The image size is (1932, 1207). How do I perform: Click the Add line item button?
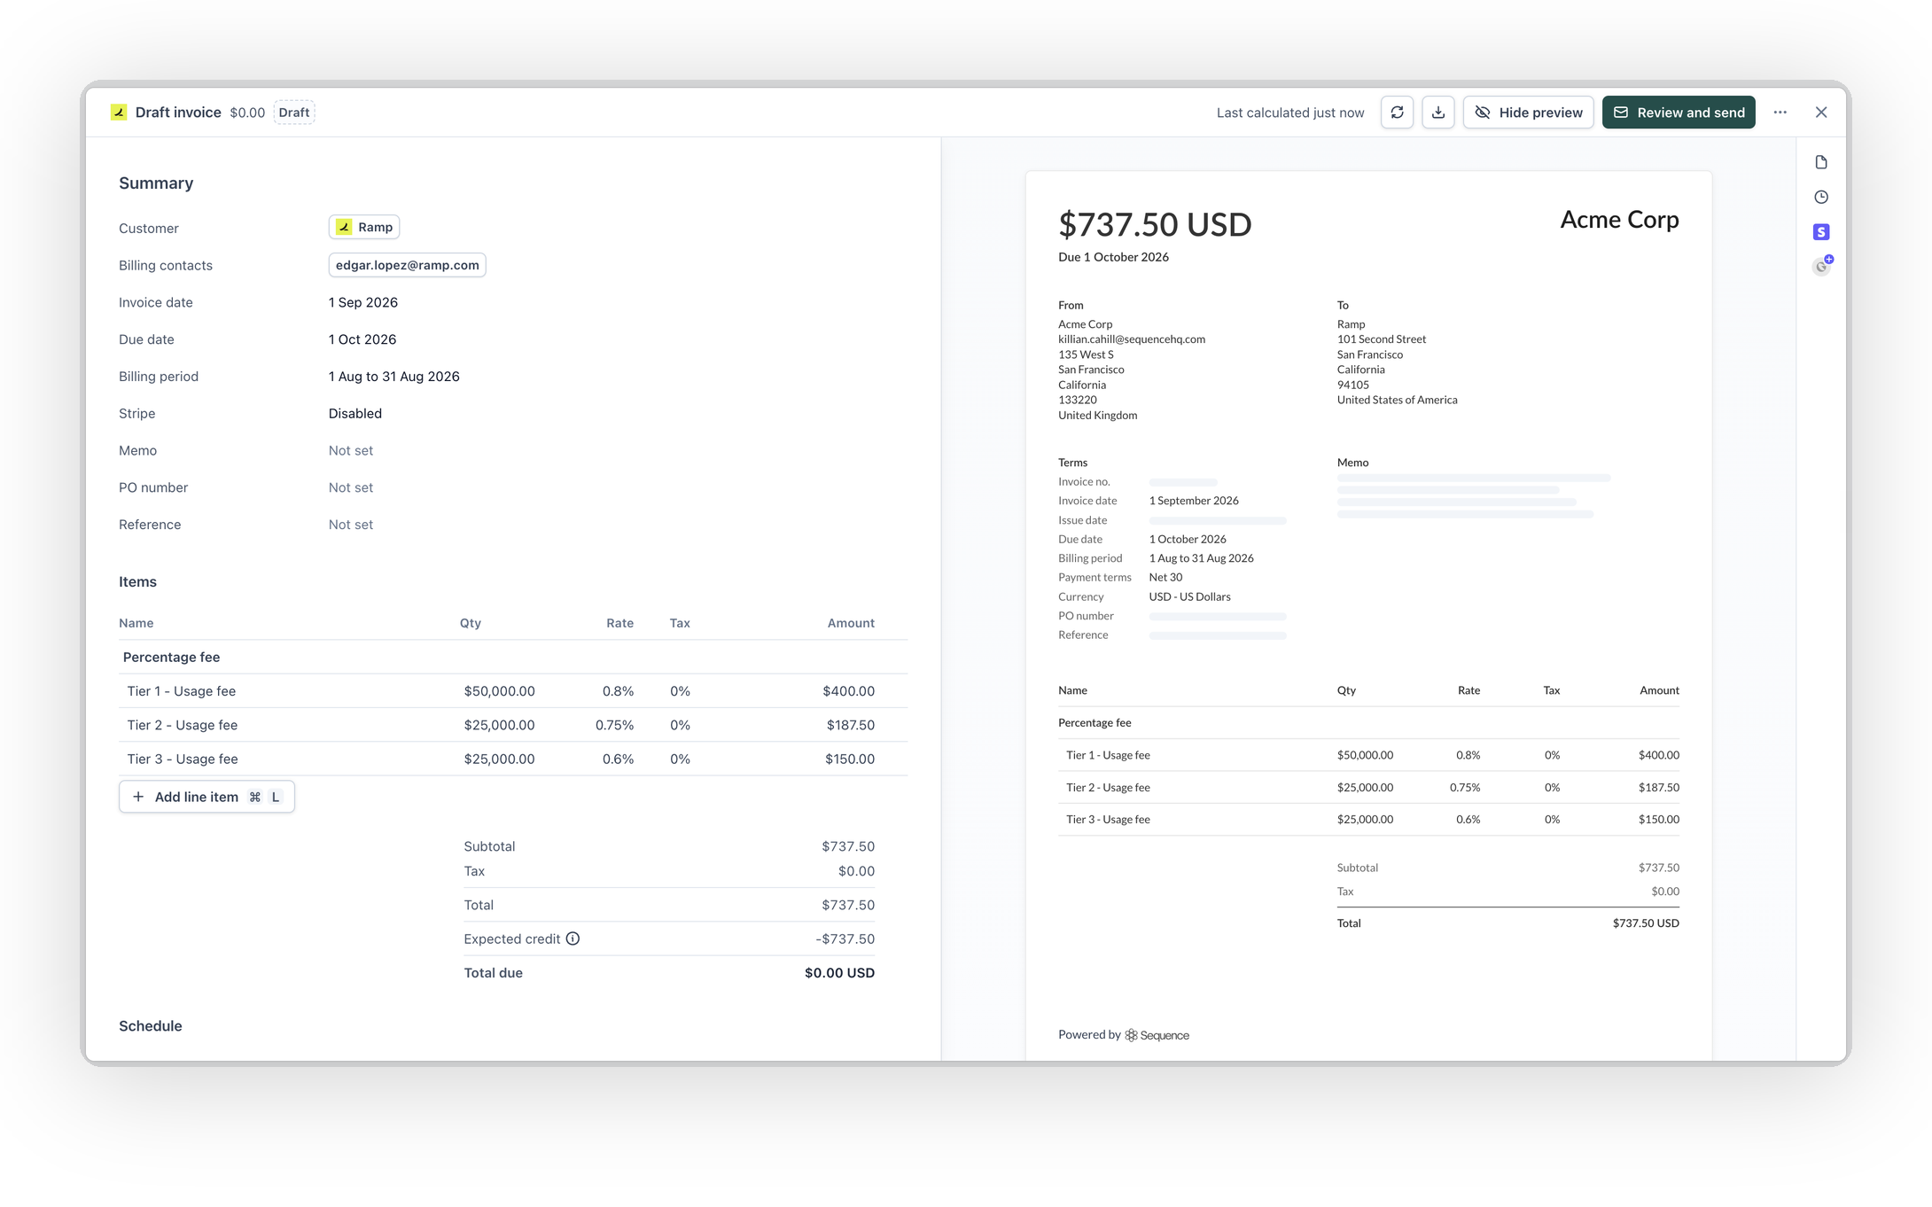(206, 797)
